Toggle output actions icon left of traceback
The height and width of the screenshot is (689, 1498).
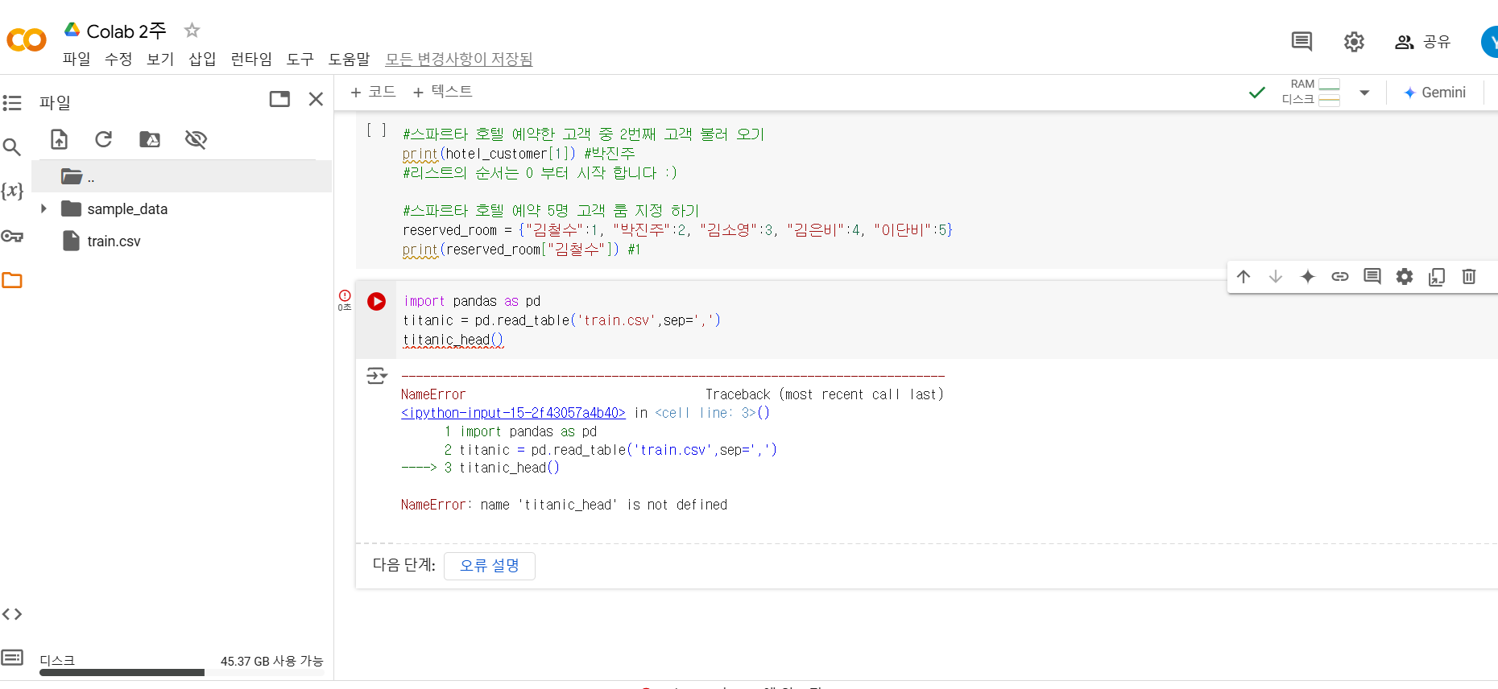click(376, 376)
